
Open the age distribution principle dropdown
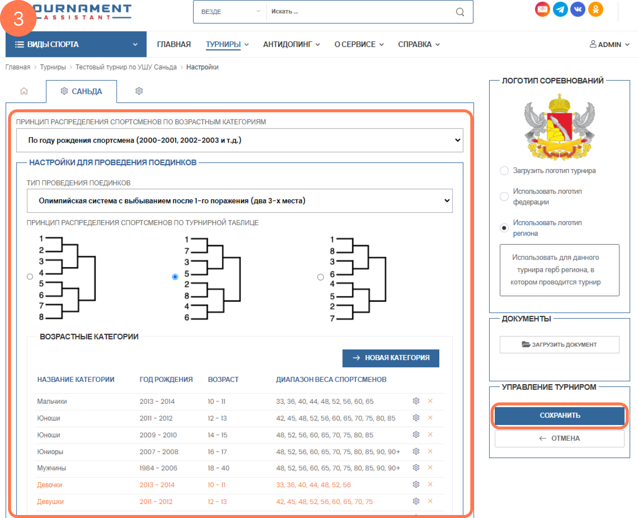[240, 140]
